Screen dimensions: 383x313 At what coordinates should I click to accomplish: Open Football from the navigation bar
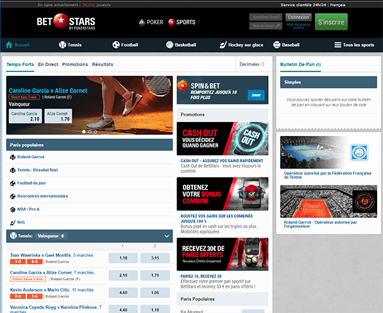pos(125,45)
